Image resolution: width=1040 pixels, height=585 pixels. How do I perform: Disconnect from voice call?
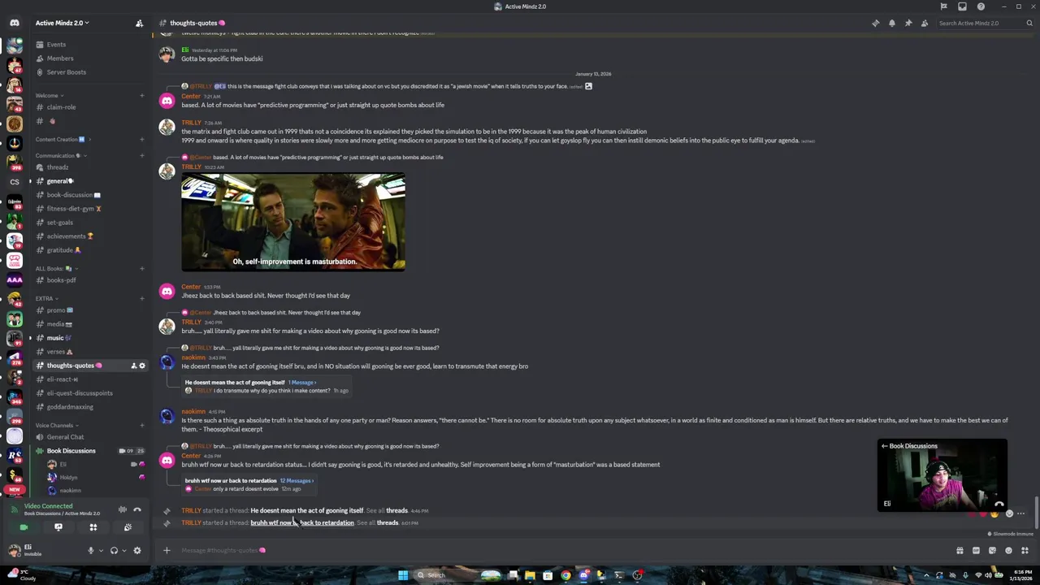[137, 509]
